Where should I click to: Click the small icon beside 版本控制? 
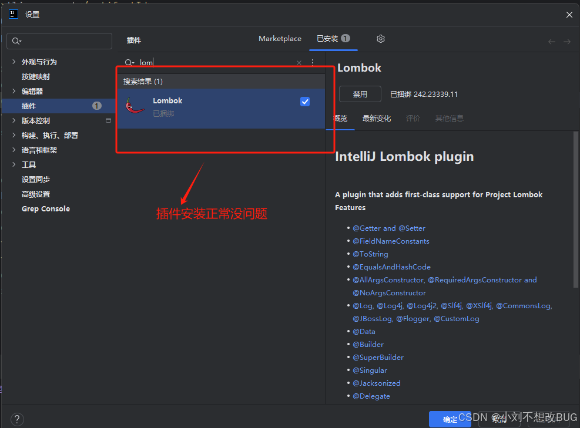108,120
